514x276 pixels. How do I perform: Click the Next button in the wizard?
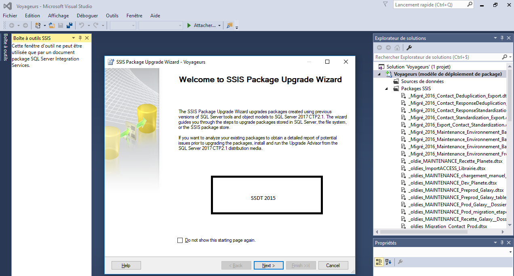[269, 266]
